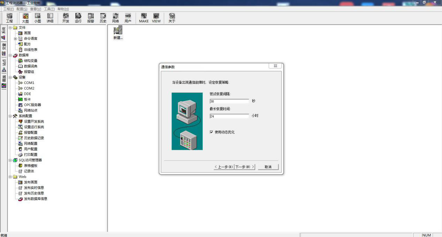Expand the 命令语言 tree node
This screenshot has width=442, height=237.
click(x=15, y=39)
